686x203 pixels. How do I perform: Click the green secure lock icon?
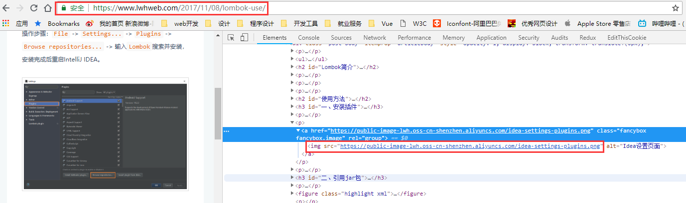click(63, 8)
